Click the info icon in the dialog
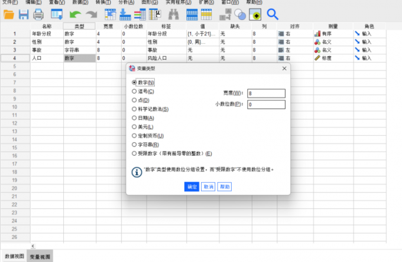The image size is (402, 262). point(137,172)
